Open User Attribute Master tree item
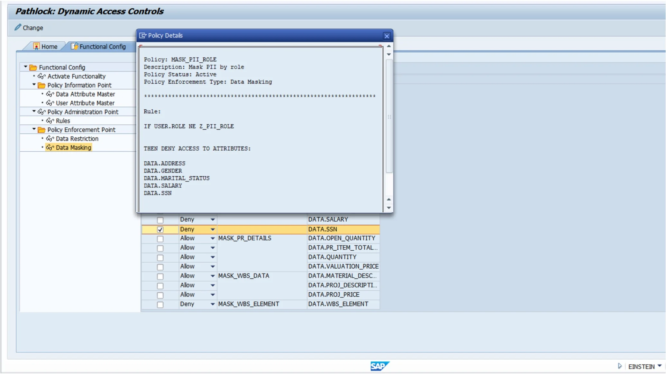The image size is (666, 374). [x=85, y=103]
